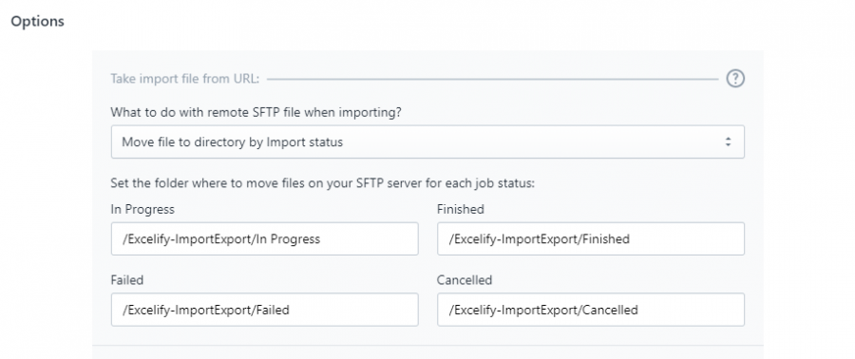Viewport: 855px width, 359px height.
Task: Click the Options section heading
Action: point(38,21)
